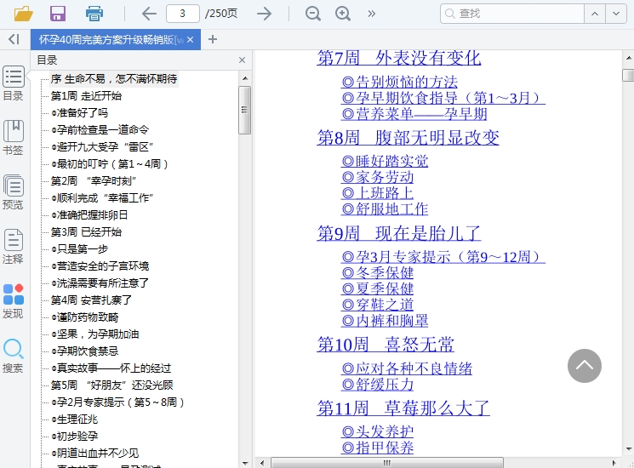Select outline entry 准备好了吗
This screenshot has width=634, height=468.
pos(80,113)
